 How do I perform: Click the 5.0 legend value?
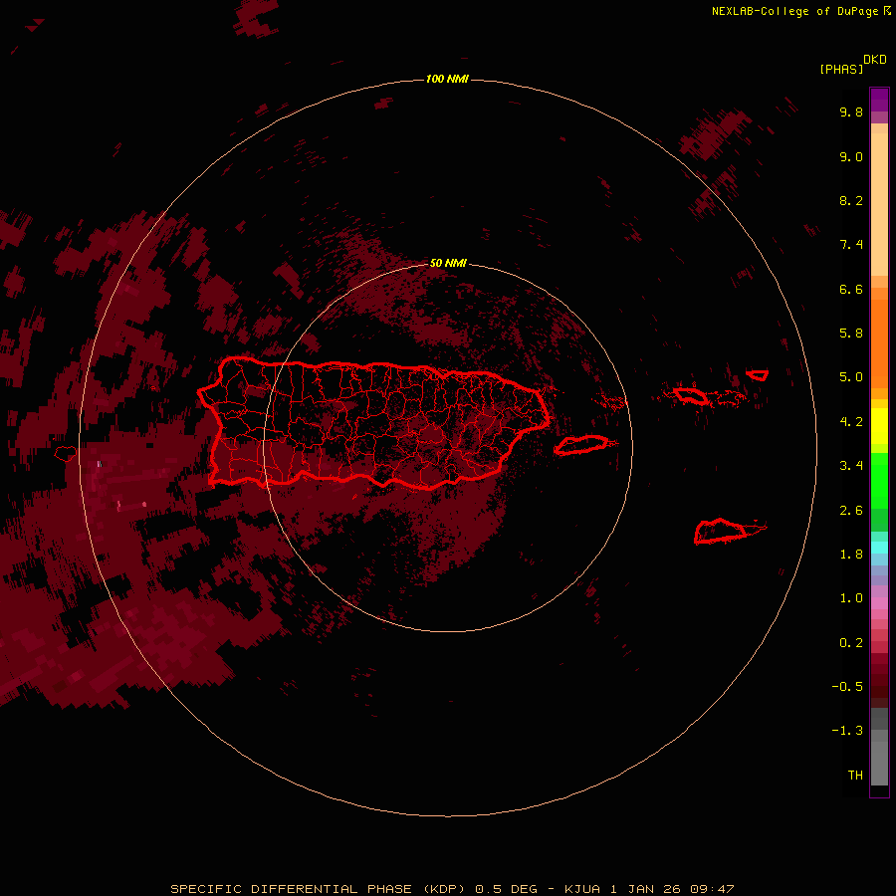tap(851, 377)
